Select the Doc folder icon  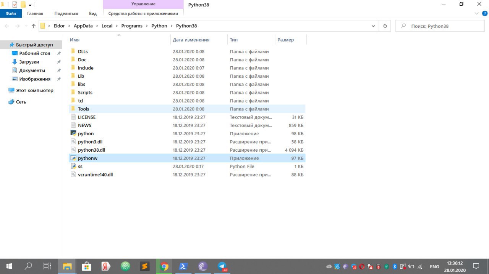point(73,59)
